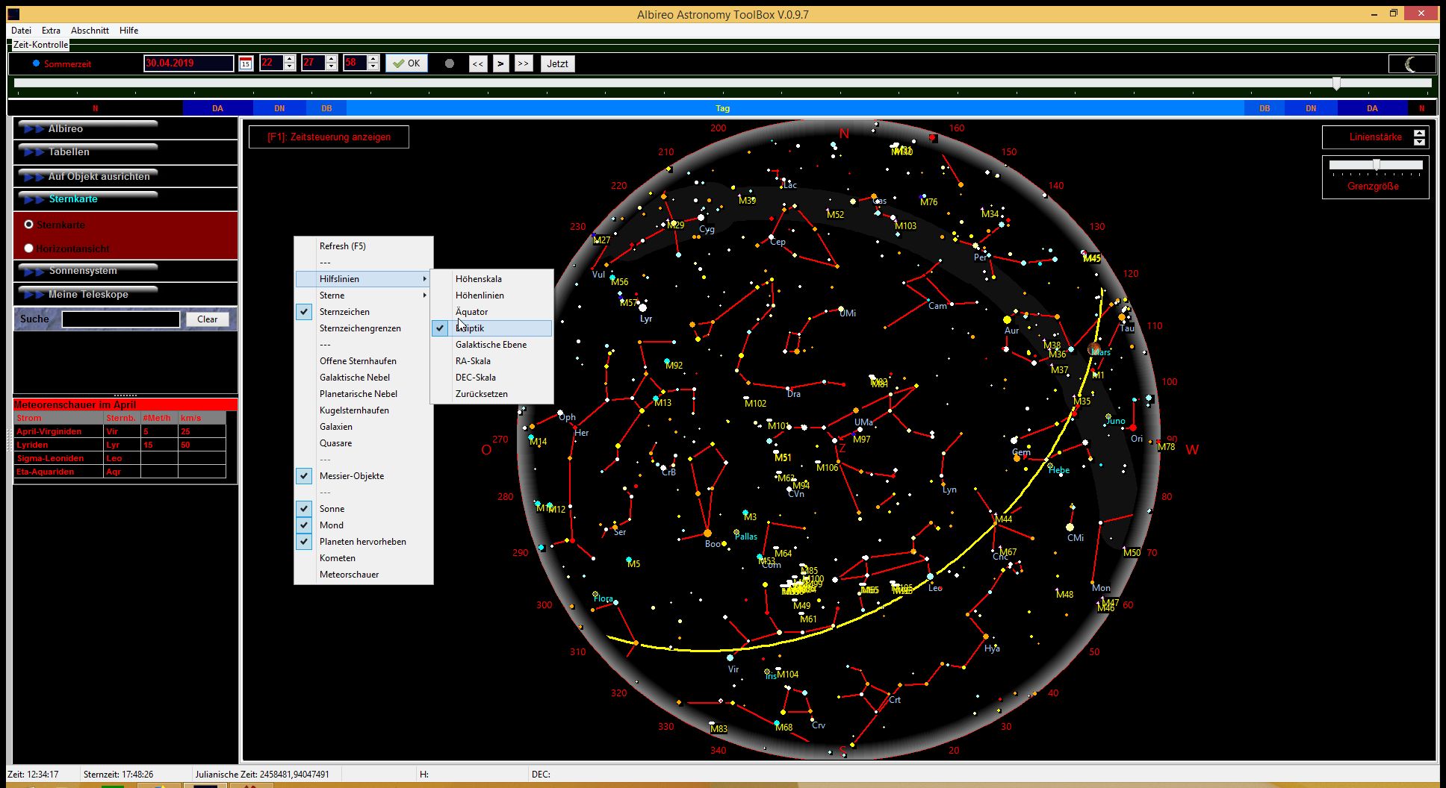Uncheck the Mond menu entry

(364, 525)
